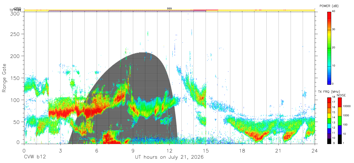Click the "21" hour tick on the x-axis

(x=278, y=151)
